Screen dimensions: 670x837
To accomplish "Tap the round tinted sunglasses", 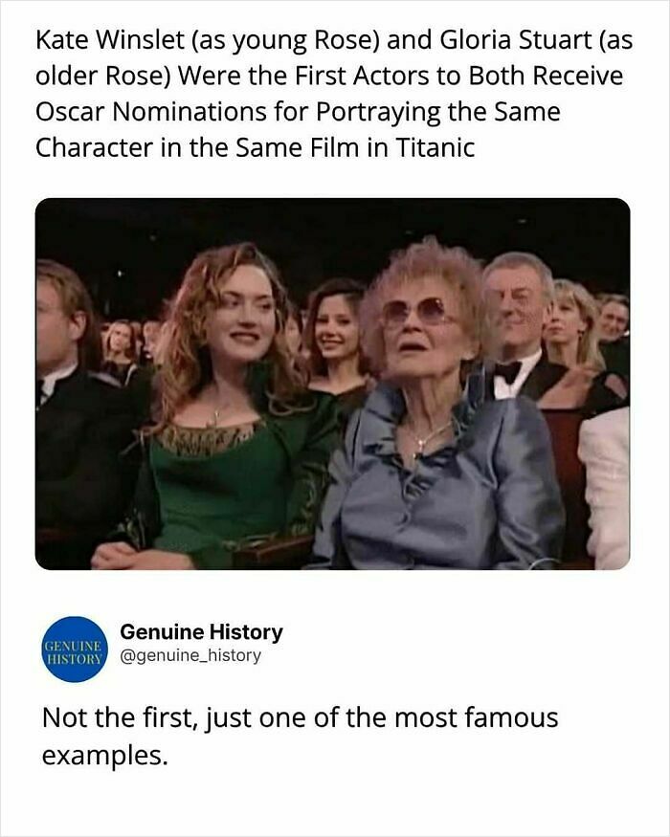I will click(x=414, y=312).
